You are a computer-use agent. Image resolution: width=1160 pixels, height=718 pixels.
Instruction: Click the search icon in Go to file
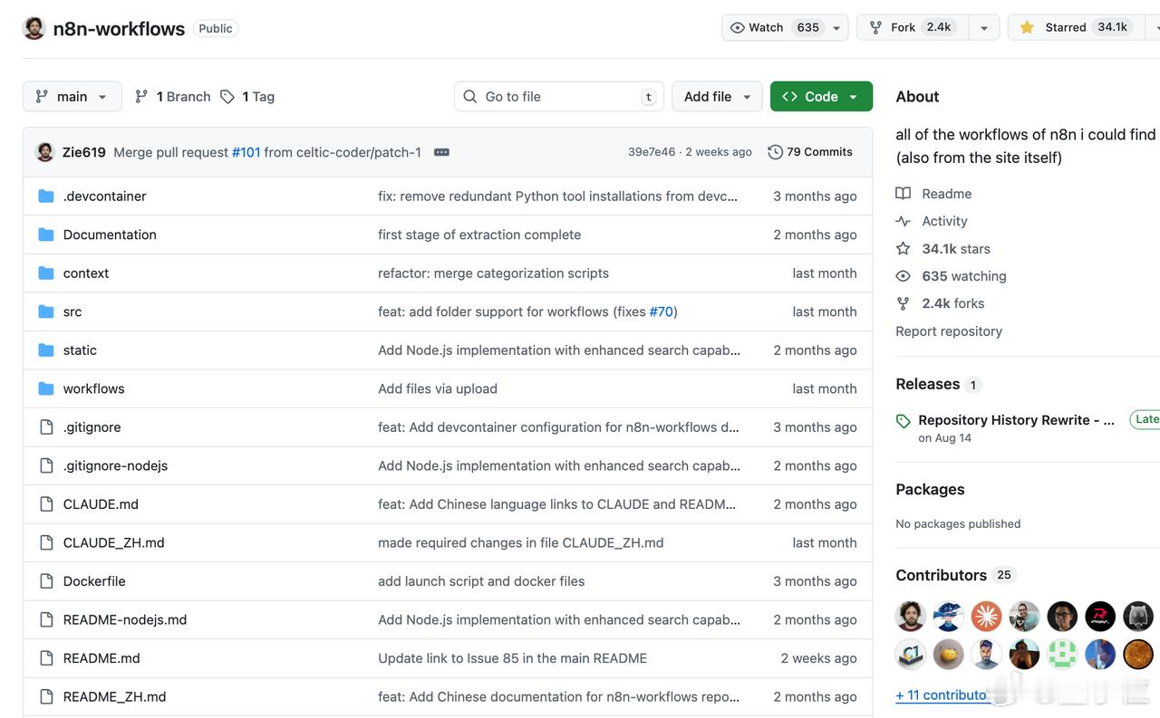coord(469,96)
